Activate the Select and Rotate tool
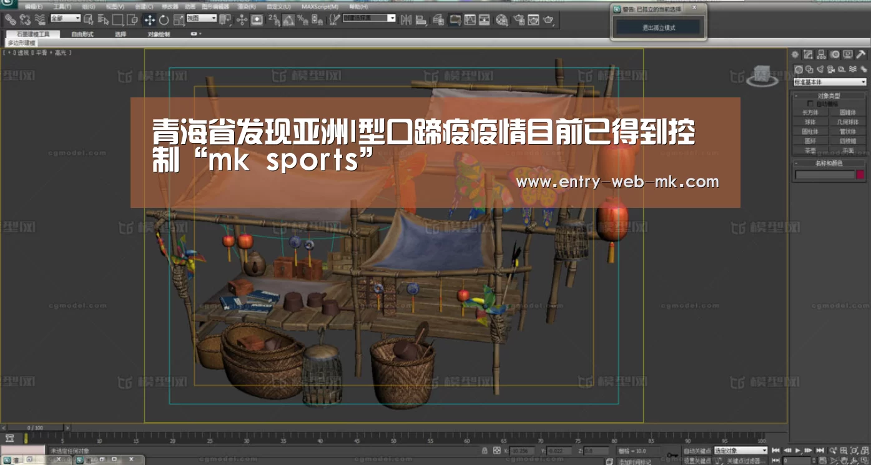 (x=164, y=19)
